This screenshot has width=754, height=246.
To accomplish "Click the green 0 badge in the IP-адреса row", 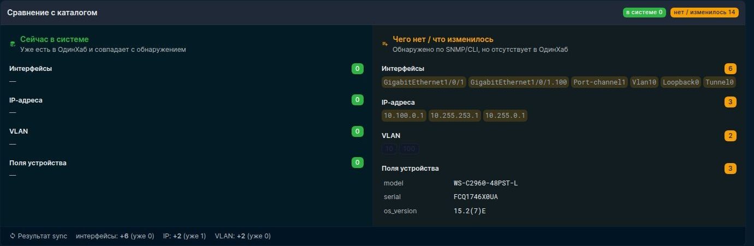I will pos(358,100).
